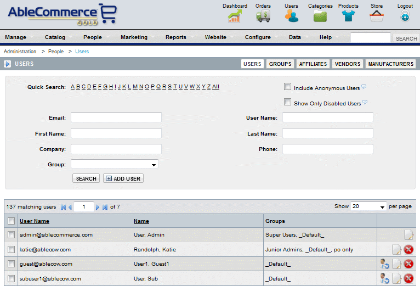
Task: Filter quick search by letter A
Action: pyautogui.click(x=72, y=87)
